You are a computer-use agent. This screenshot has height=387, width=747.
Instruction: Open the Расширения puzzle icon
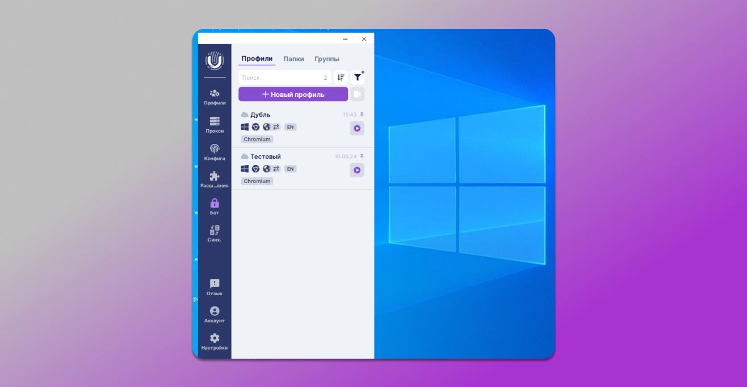tap(215, 179)
